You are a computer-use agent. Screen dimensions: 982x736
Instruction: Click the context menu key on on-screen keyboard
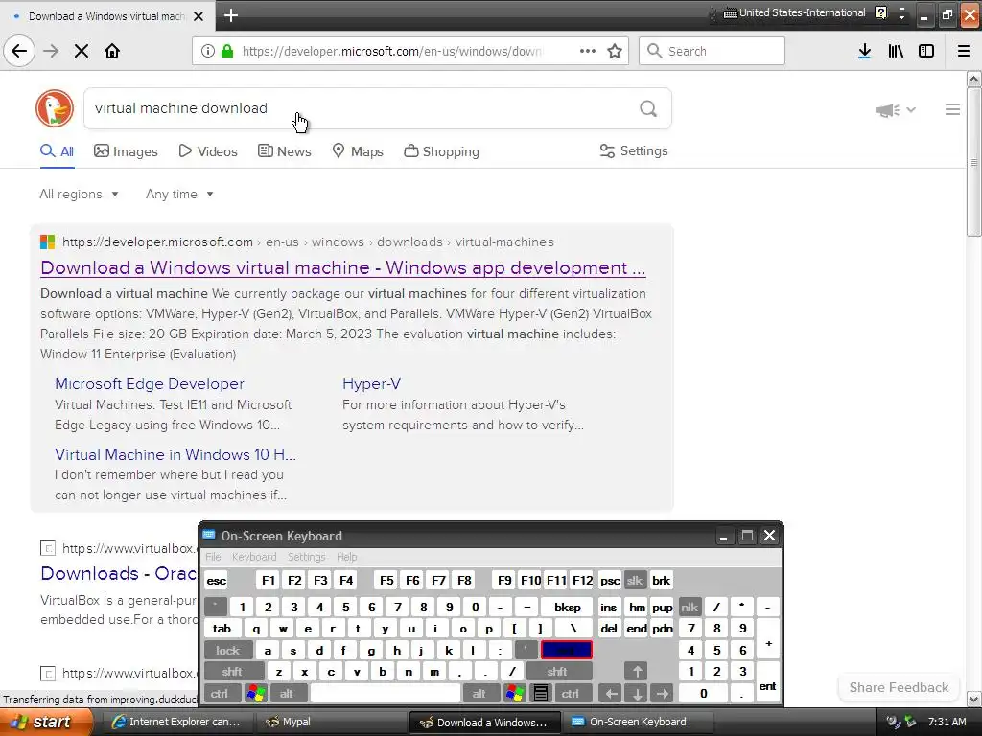tap(541, 693)
